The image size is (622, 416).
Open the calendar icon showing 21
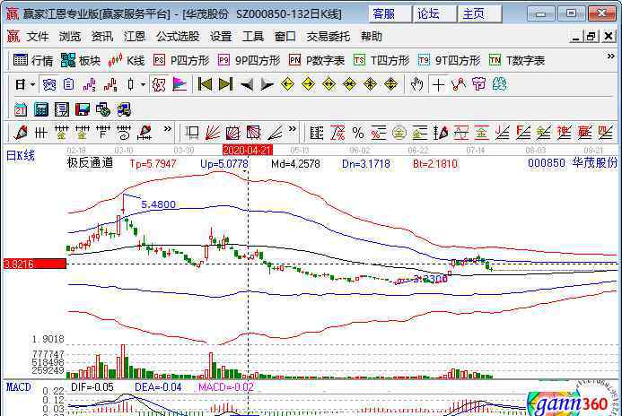coord(21,109)
